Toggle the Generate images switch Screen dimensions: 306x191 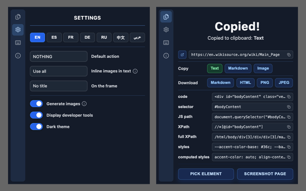(36, 104)
